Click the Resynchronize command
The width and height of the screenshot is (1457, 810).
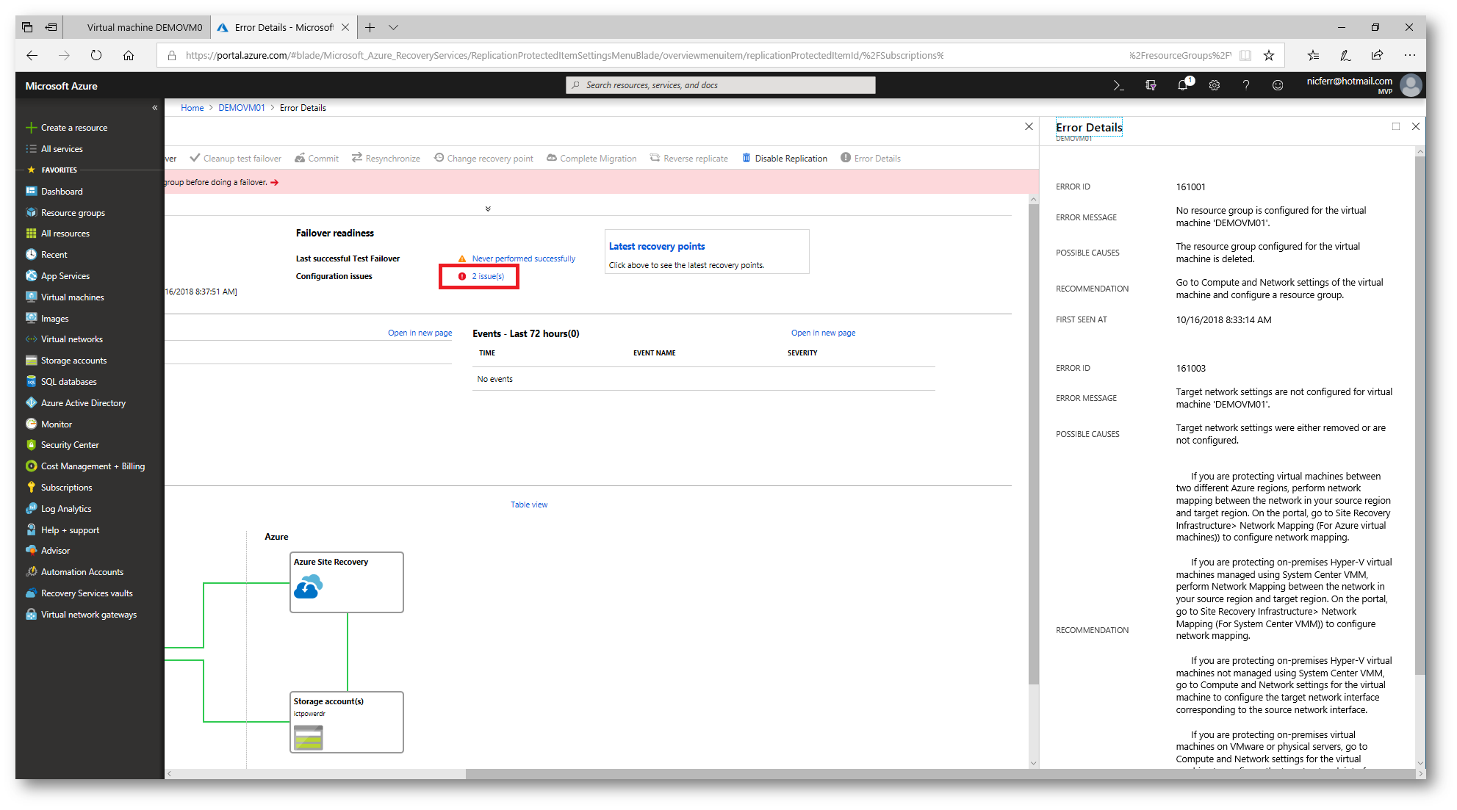coord(386,159)
